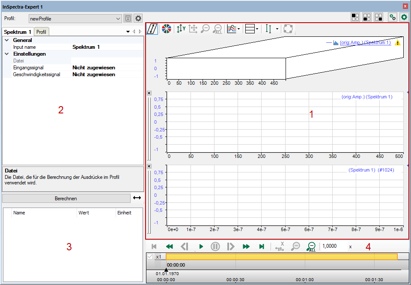Jump to start of playback
The height and width of the screenshot is (285, 411).
[154, 246]
